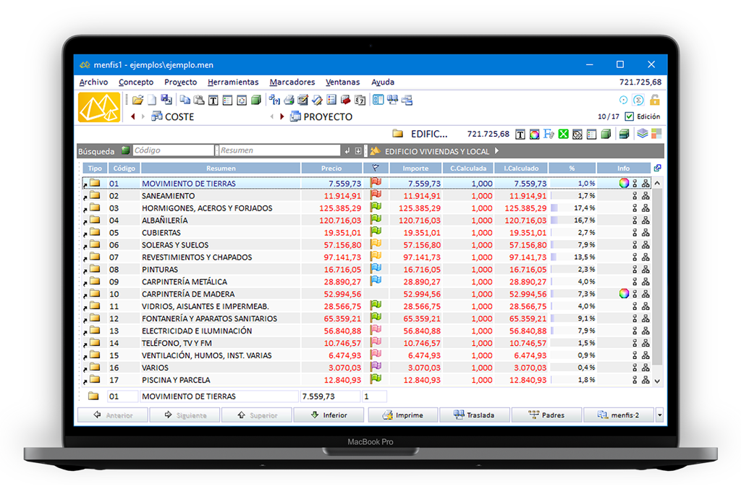Create a new blank document
The height and width of the screenshot is (497, 741).
pos(152,100)
